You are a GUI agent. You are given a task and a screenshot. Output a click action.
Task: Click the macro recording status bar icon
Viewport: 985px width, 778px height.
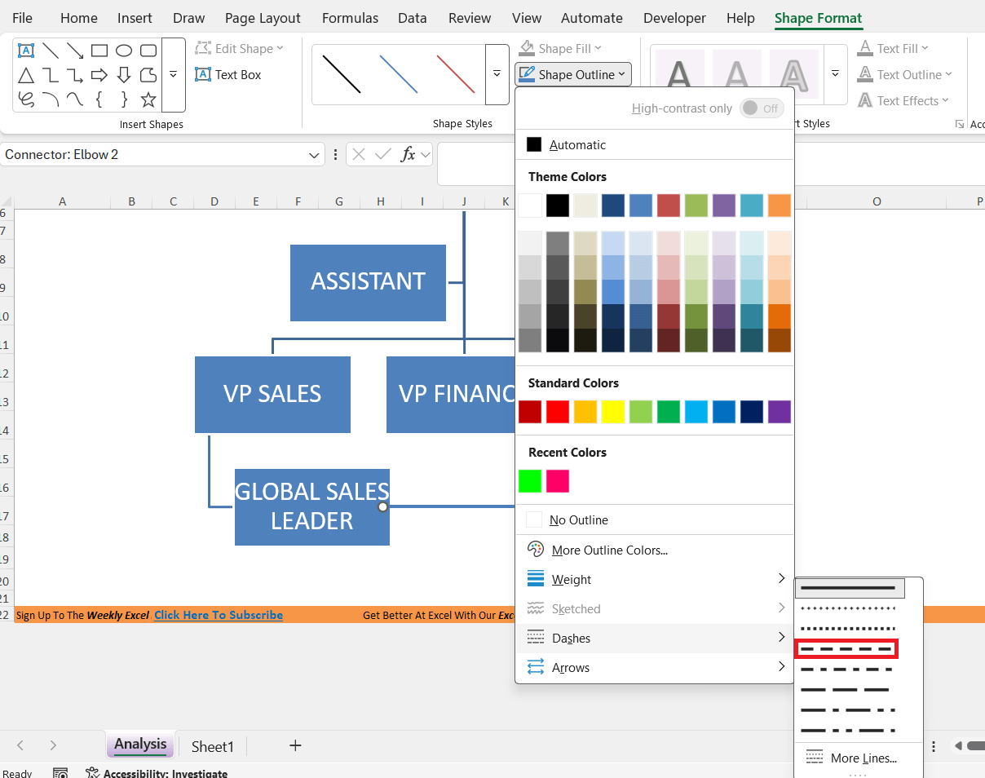pos(60,773)
